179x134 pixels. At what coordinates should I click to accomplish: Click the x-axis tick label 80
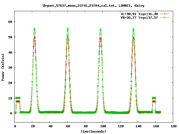[x=86, y=126]
